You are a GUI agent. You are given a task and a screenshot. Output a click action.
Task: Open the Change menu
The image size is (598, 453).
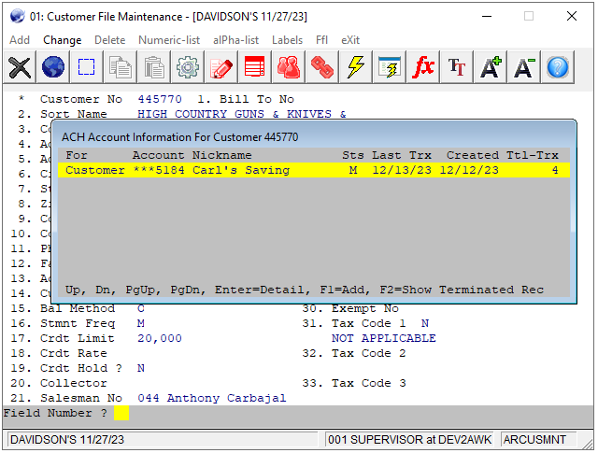tap(63, 40)
